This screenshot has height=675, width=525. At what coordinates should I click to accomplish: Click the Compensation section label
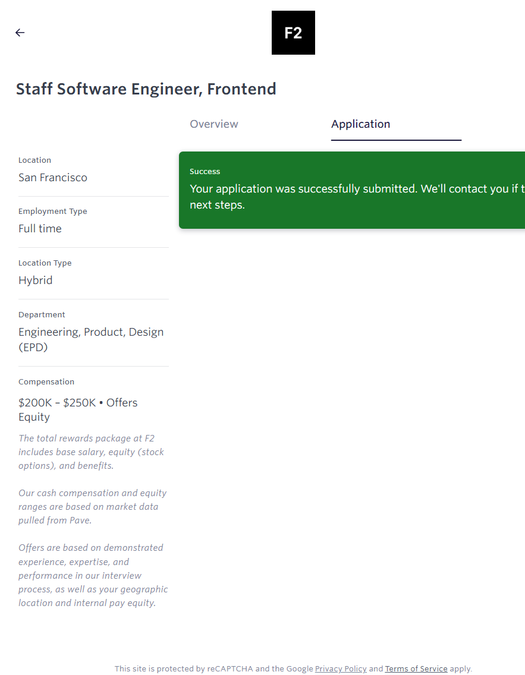[46, 382]
